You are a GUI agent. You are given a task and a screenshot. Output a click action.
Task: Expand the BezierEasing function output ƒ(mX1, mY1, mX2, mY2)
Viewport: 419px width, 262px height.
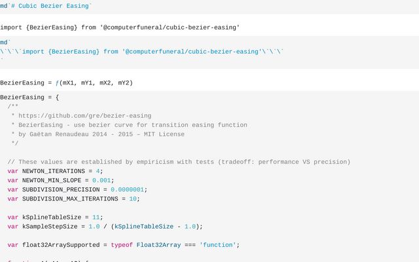tap(67, 83)
